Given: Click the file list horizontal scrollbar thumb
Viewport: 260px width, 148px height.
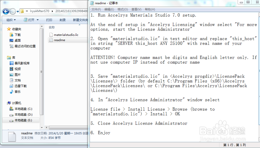Looking at the screenshot, I should [x=68, y=128].
